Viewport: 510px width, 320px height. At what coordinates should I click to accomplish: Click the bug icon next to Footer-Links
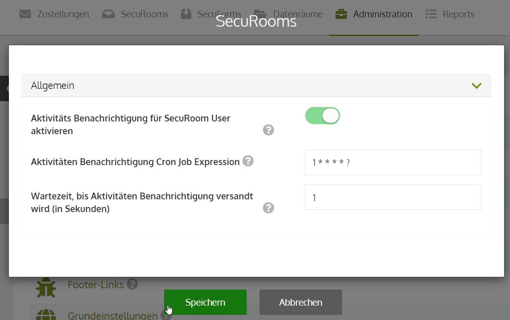point(46,287)
